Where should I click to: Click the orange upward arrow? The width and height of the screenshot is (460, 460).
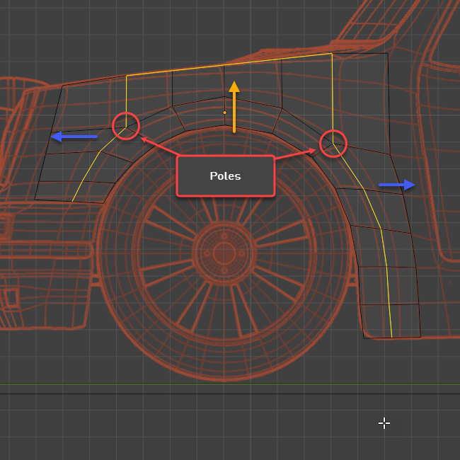pyautogui.click(x=234, y=106)
